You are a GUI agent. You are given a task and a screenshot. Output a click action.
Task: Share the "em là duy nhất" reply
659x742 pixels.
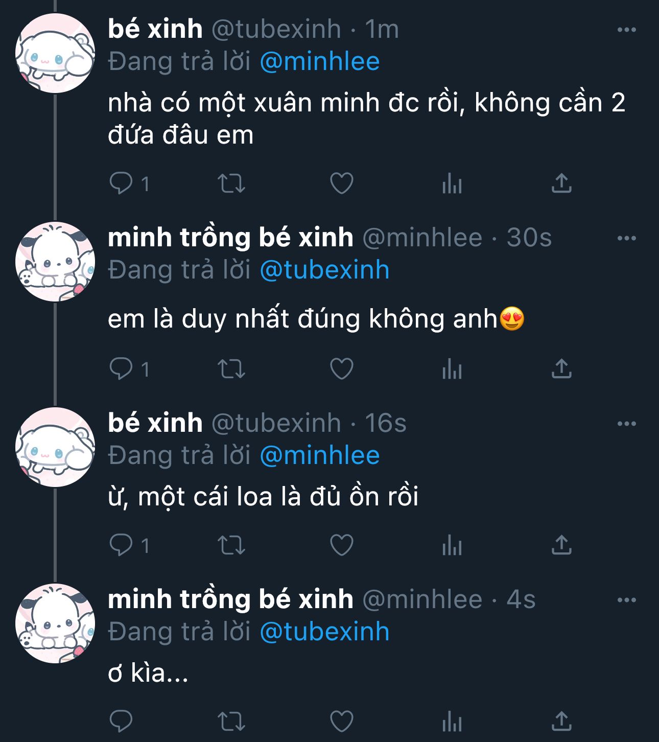click(561, 369)
